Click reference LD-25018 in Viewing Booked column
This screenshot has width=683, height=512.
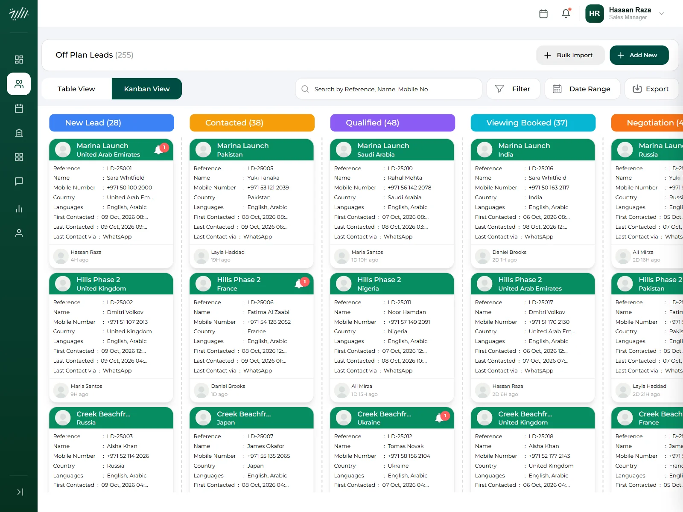pyautogui.click(x=541, y=436)
